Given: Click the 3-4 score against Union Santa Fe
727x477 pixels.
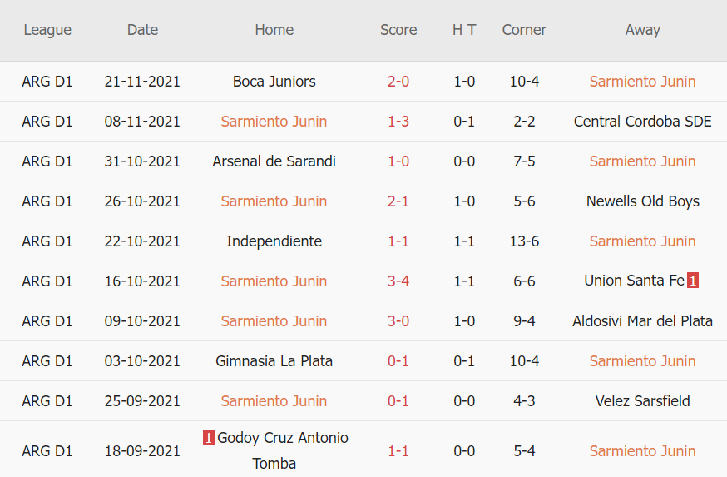Looking at the screenshot, I should pyautogui.click(x=398, y=281).
